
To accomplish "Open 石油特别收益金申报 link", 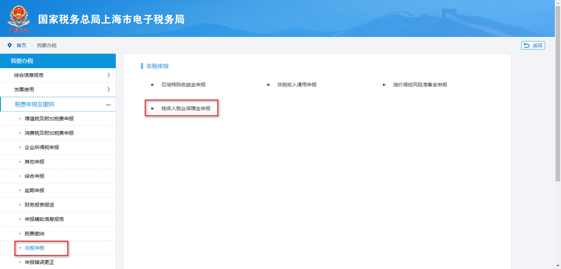I will tap(183, 84).
